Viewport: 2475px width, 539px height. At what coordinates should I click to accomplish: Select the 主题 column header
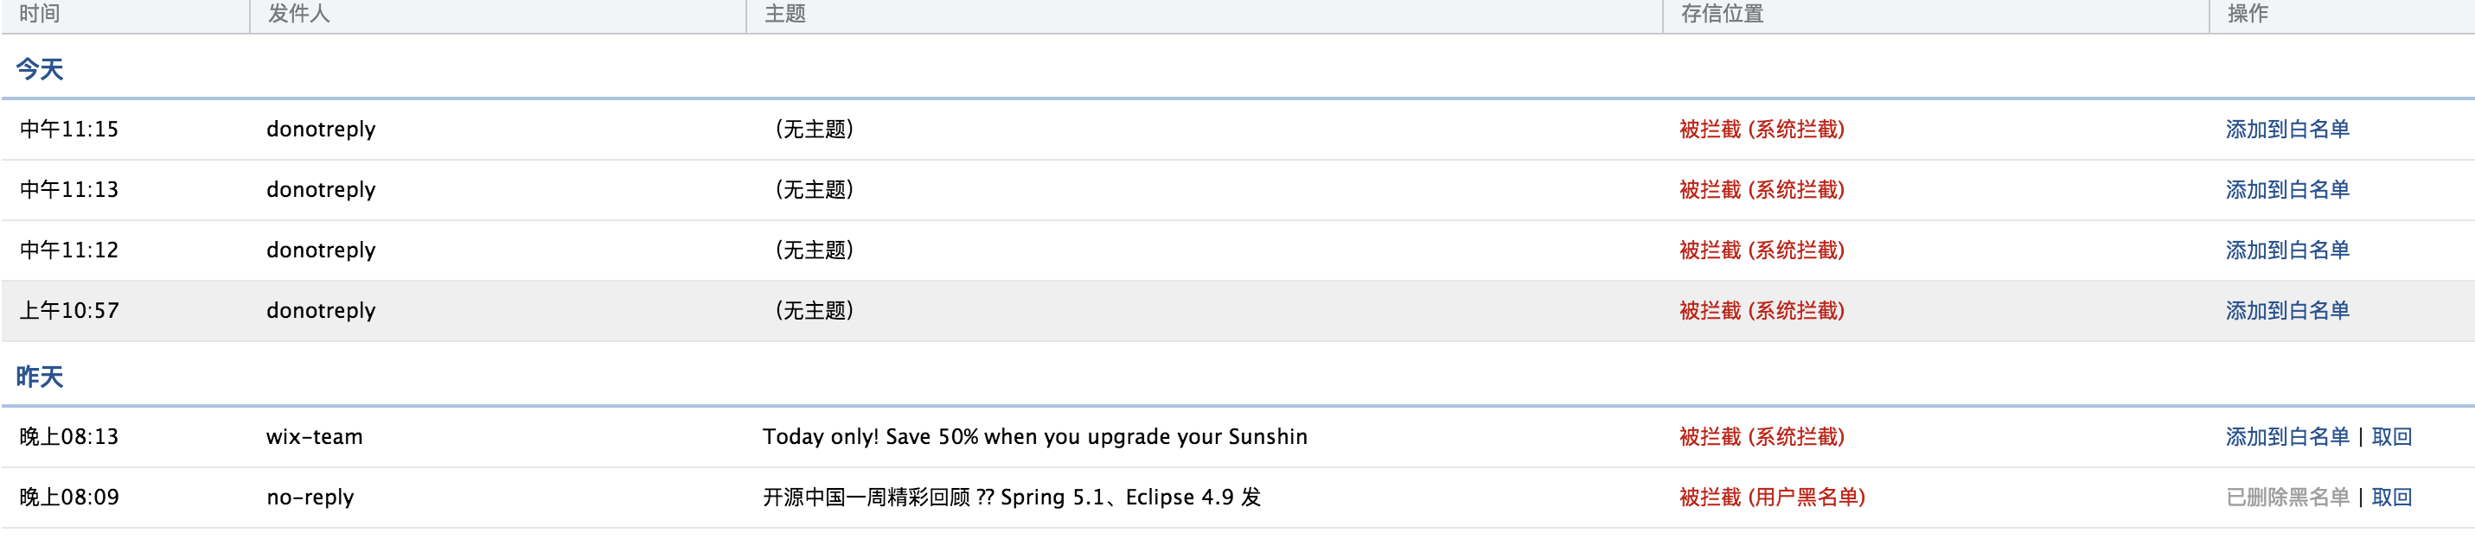[x=785, y=14]
